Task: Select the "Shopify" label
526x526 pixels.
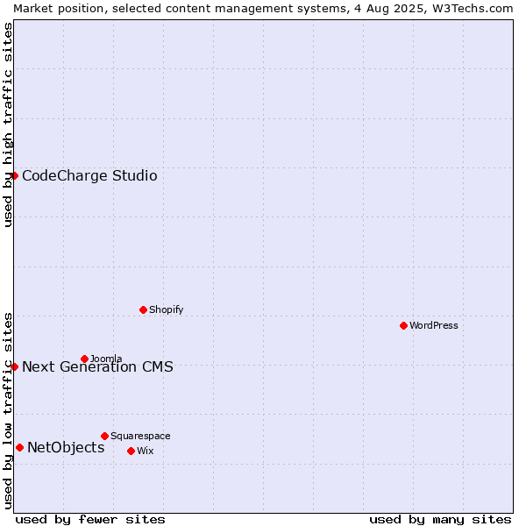Action: coord(166,309)
